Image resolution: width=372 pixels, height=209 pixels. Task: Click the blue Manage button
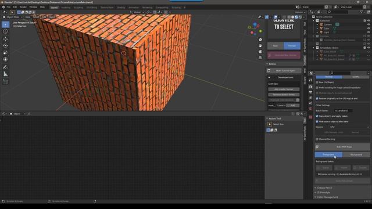pos(292,46)
